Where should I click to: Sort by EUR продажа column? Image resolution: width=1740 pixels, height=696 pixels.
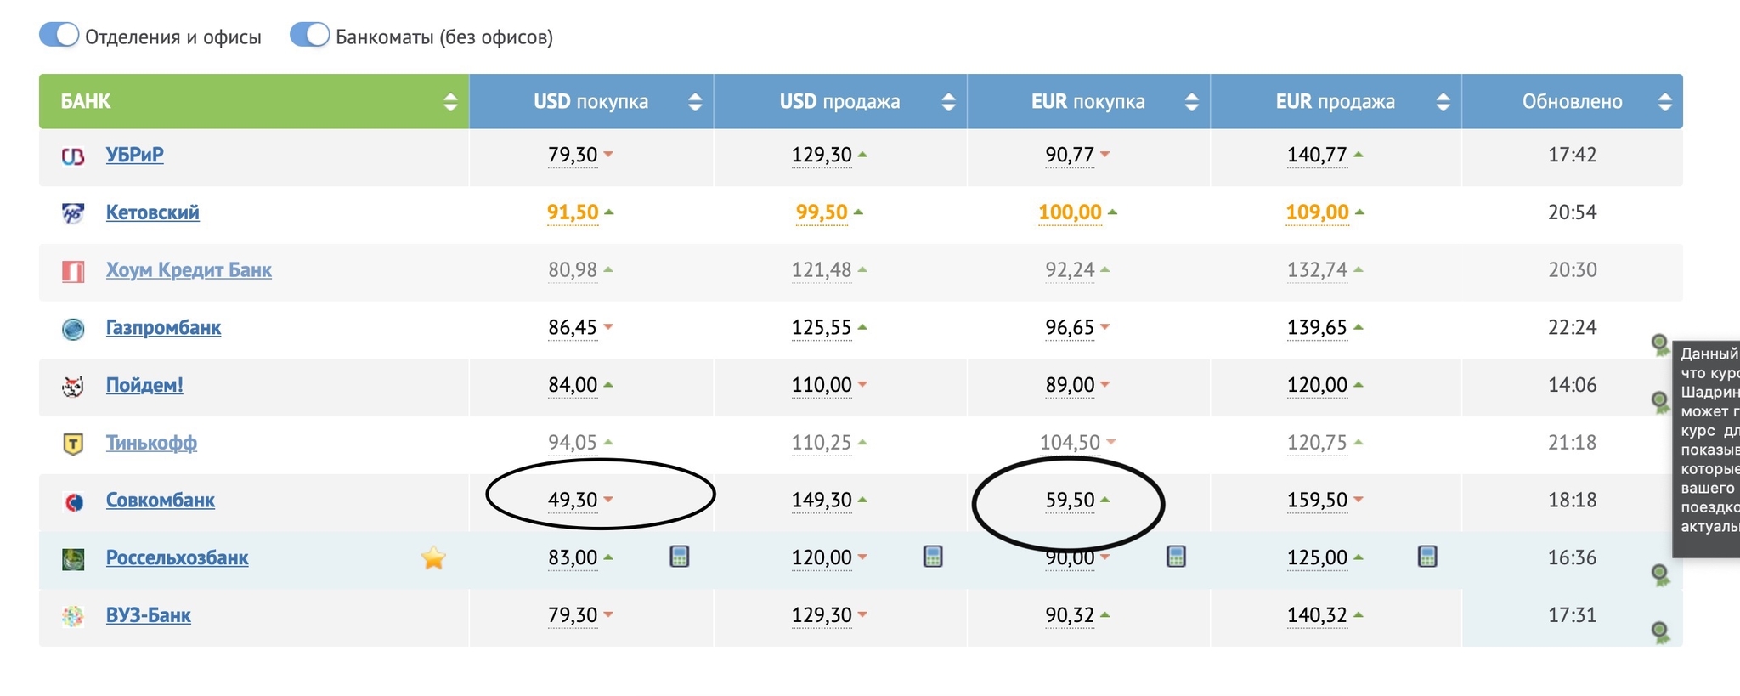tap(1336, 101)
